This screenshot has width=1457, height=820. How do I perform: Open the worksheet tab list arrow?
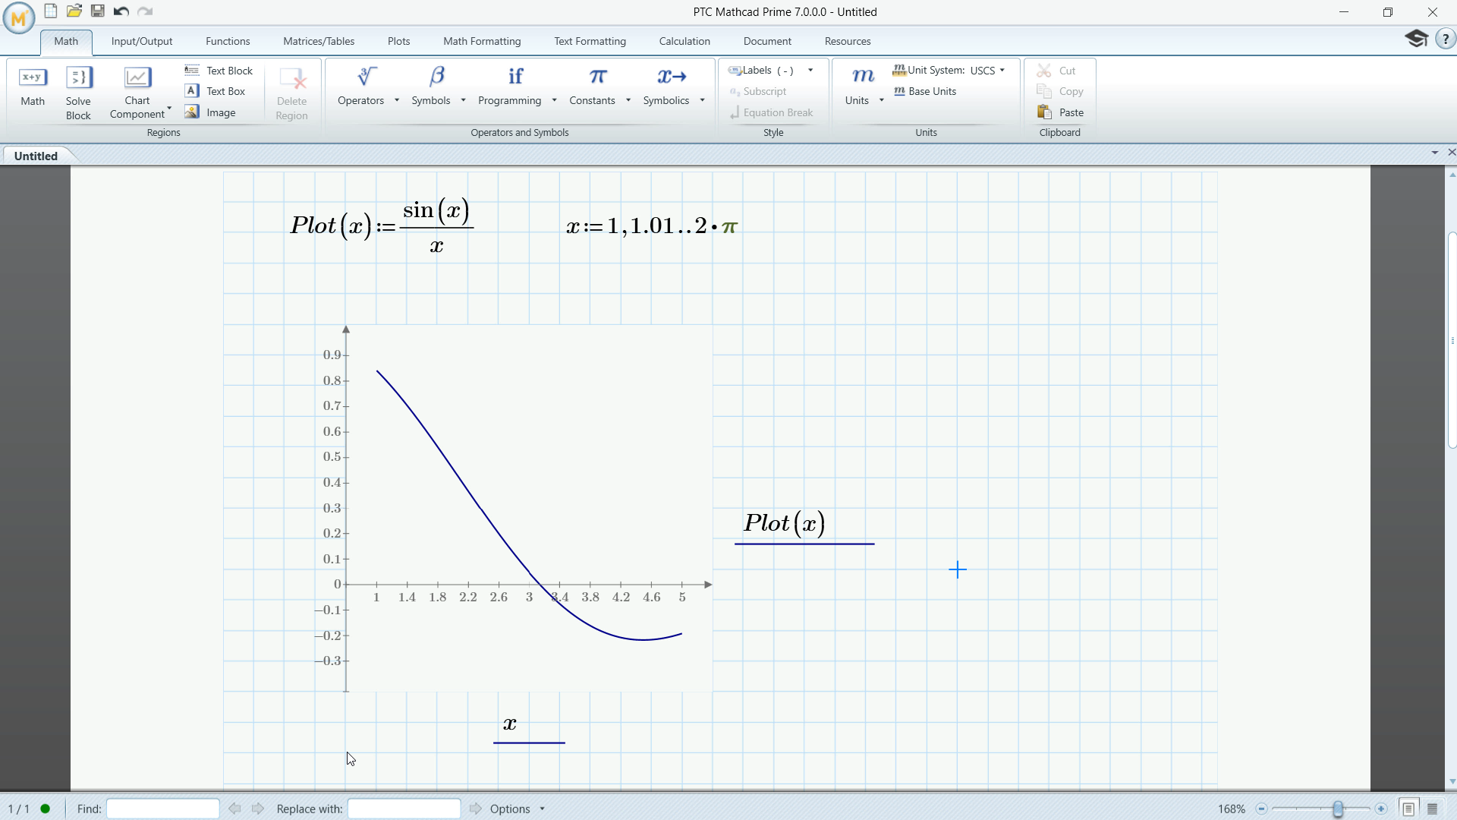click(x=1435, y=153)
